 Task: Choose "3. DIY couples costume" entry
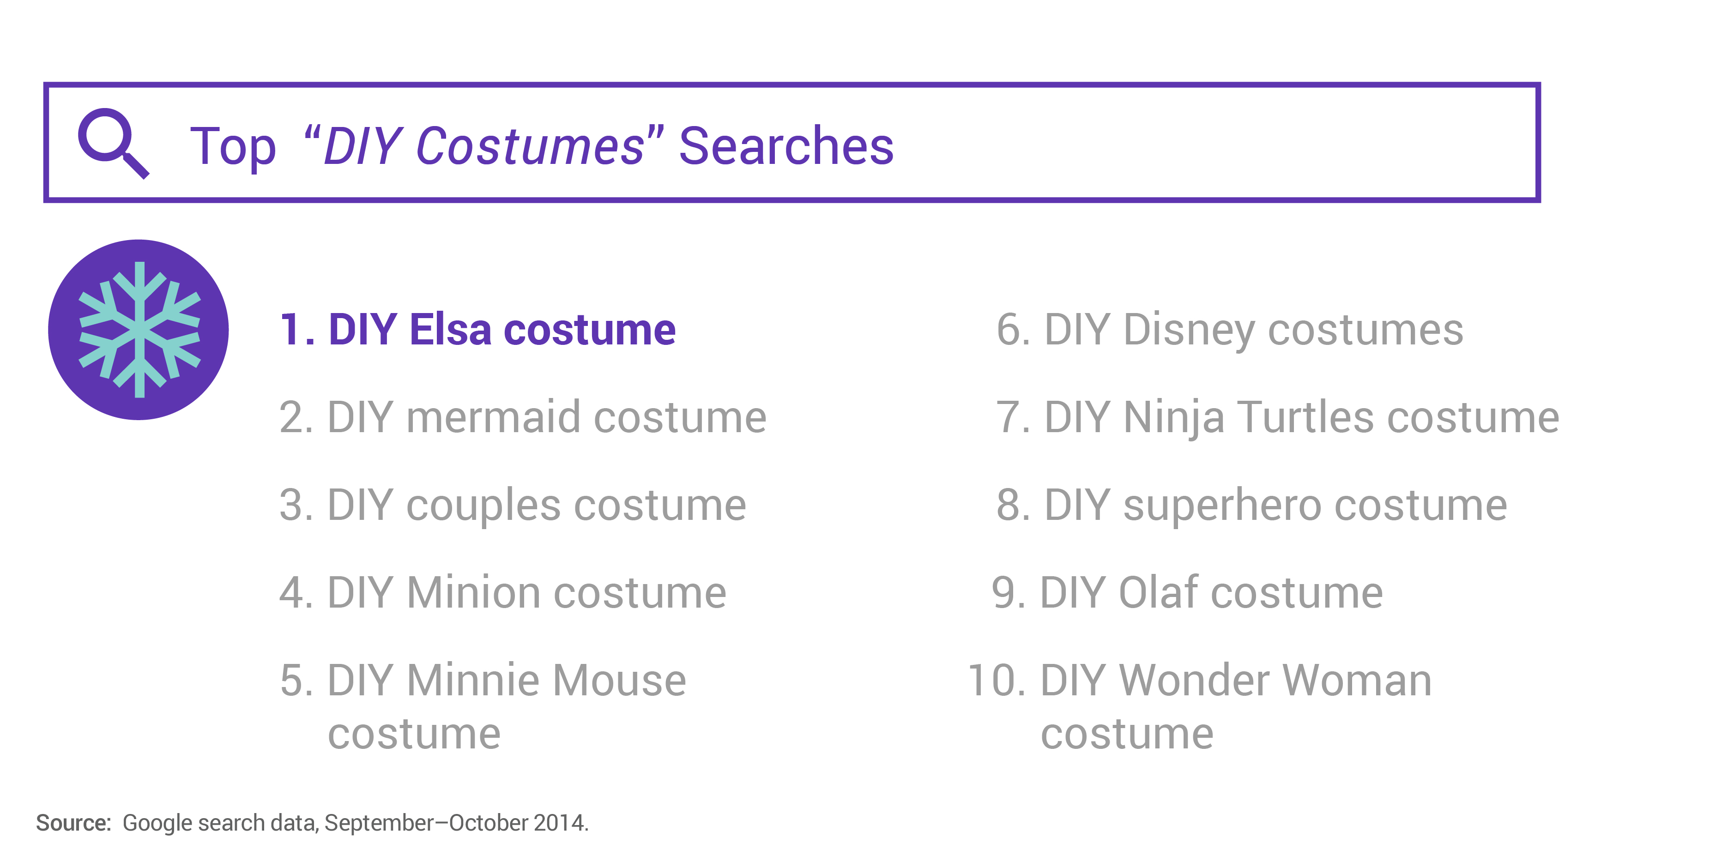pos(513,505)
